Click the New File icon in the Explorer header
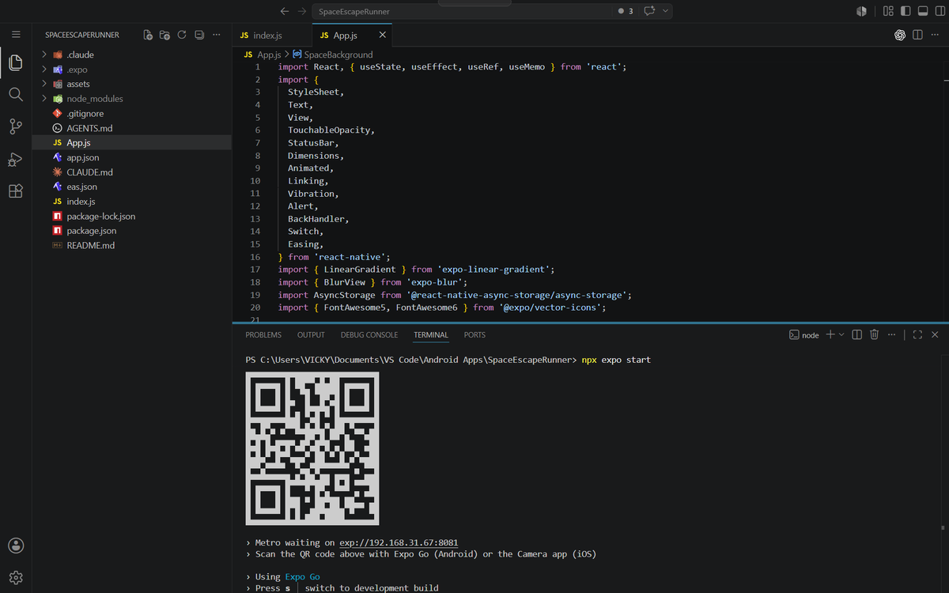This screenshot has height=593, width=949. (x=148, y=35)
